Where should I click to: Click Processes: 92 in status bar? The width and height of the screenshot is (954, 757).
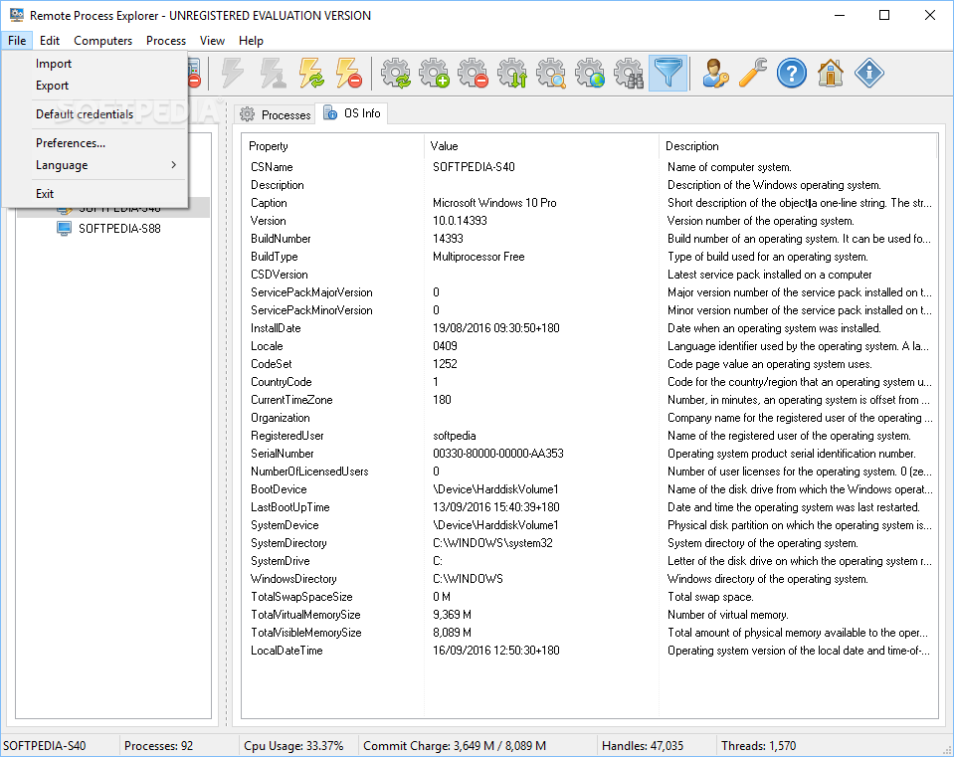tap(158, 745)
